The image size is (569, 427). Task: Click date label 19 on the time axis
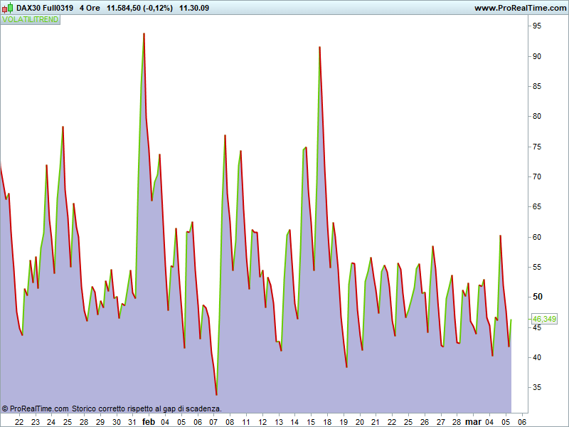click(x=344, y=422)
